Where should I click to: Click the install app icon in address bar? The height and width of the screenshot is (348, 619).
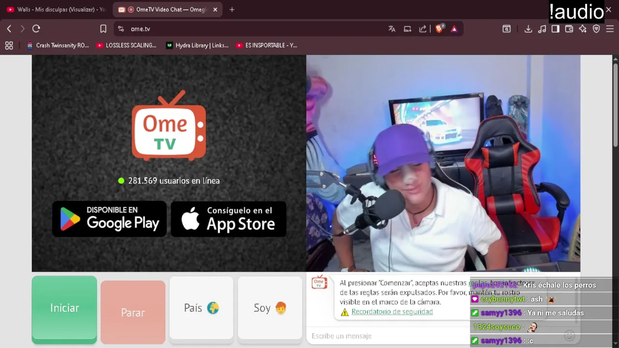407,29
